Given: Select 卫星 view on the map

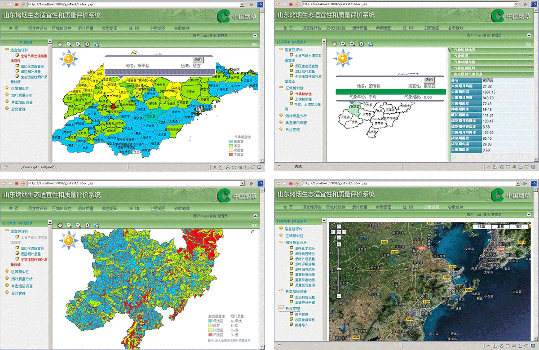Looking at the screenshot, I should click(500, 226).
